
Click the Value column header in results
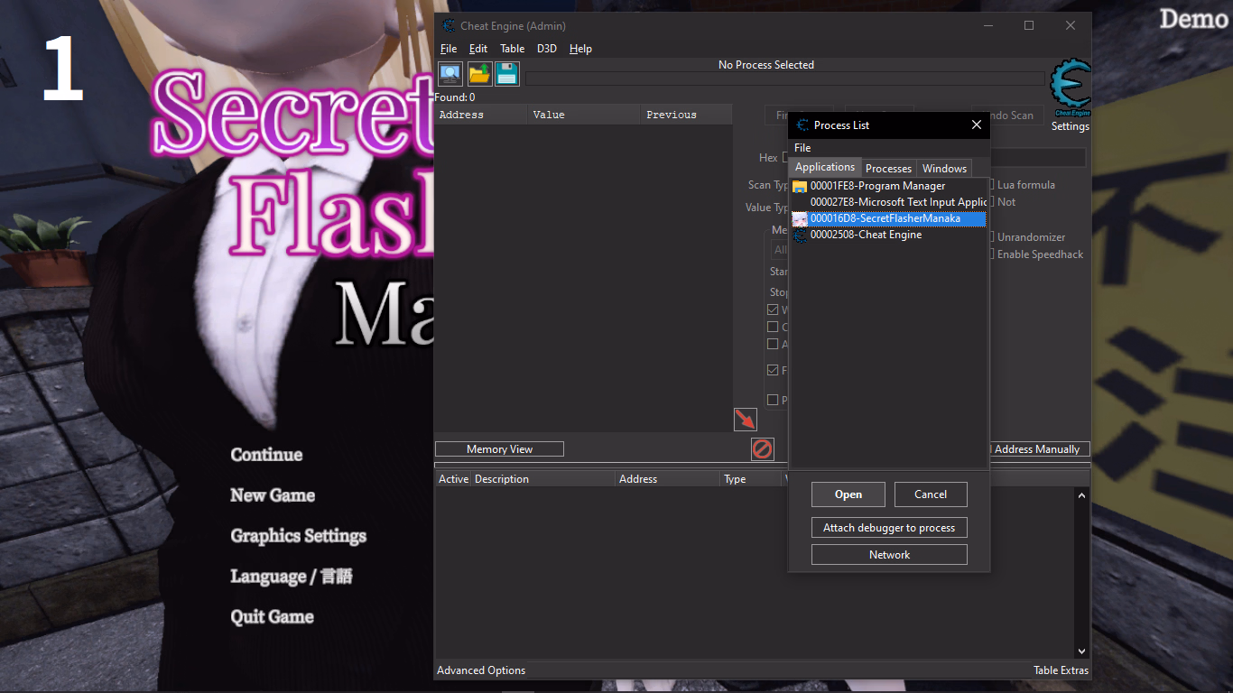point(584,115)
